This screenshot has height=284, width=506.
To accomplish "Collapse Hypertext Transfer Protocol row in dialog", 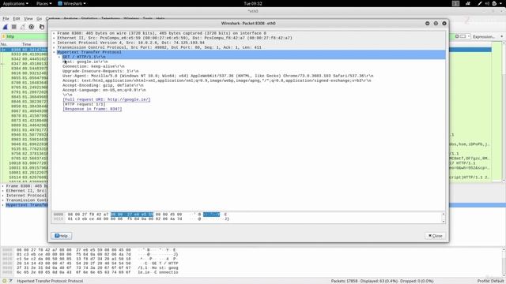I will tap(54, 52).
